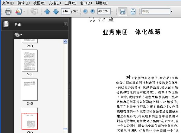Click the Print icon

click(8, 11)
